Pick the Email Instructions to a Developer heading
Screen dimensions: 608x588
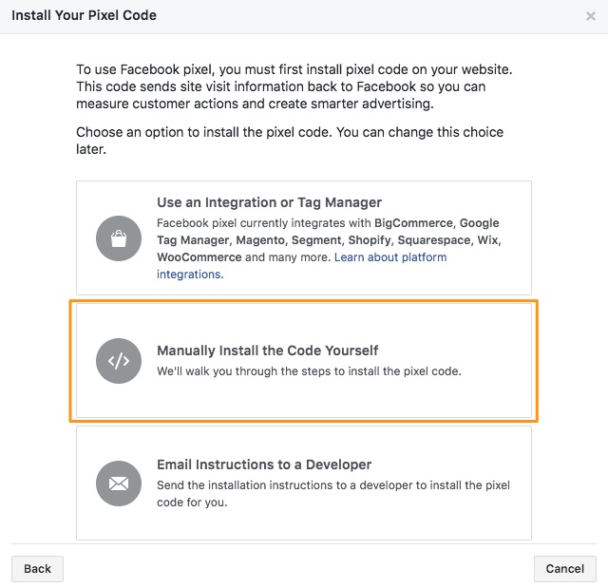pos(264,465)
